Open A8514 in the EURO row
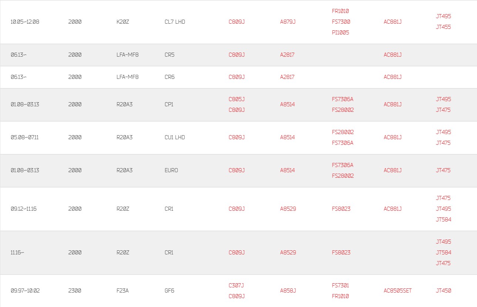Screen dimensions: 477x307 coord(288,170)
